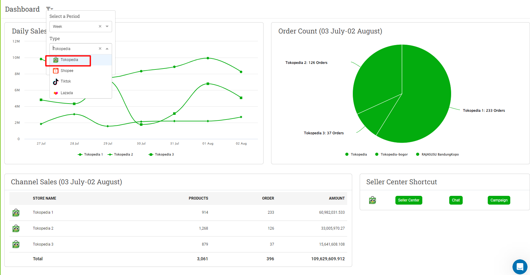Click total products 3,061
The height and width of the screenshot is (275, 530).
tap(202, 259)
